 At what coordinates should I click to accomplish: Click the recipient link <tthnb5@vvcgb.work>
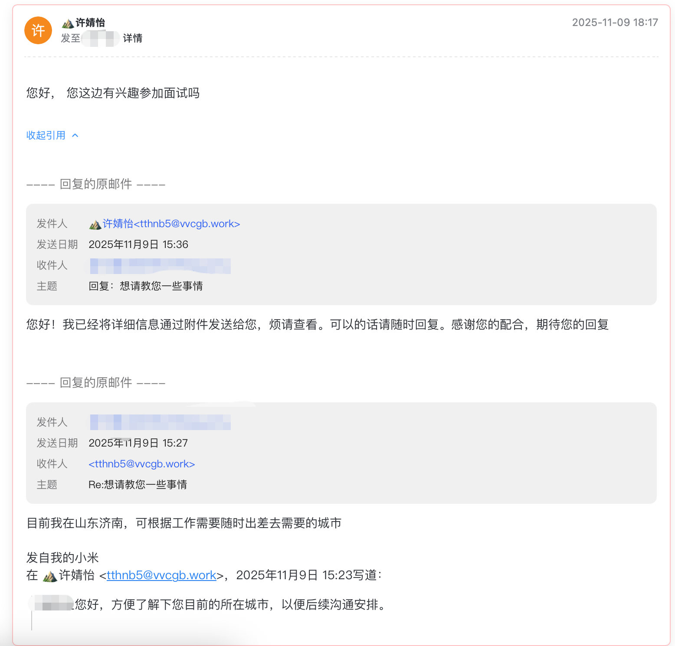142,463
